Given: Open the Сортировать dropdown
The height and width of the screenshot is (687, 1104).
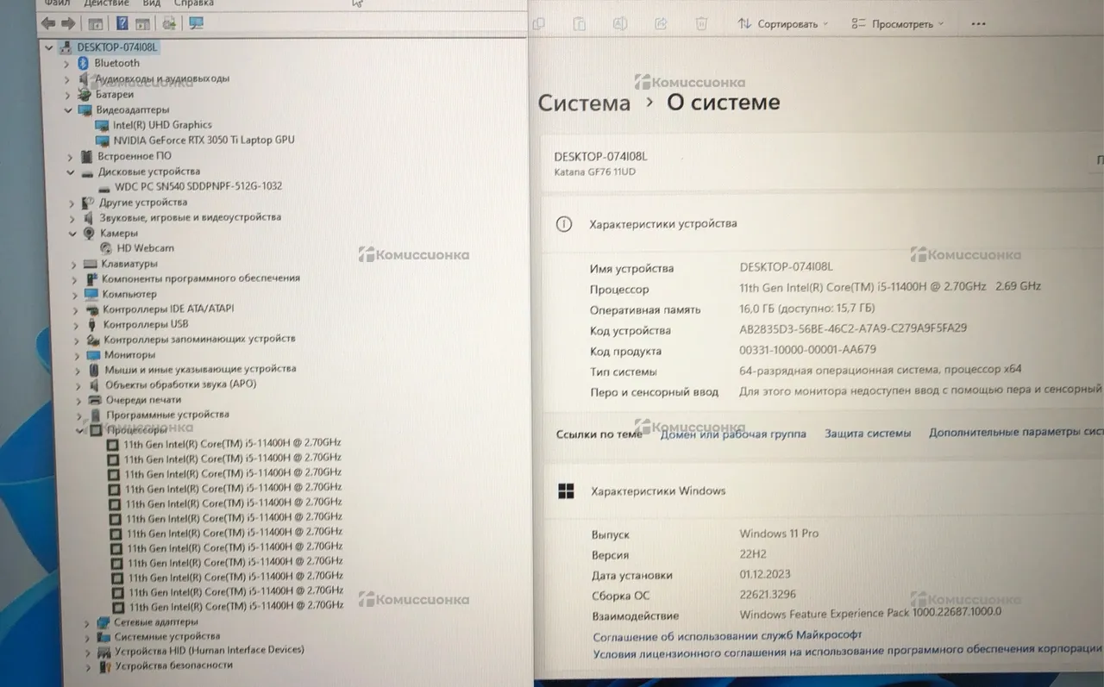Looking at the screenshot, I should pyautogui.click(x=783, y=24).
